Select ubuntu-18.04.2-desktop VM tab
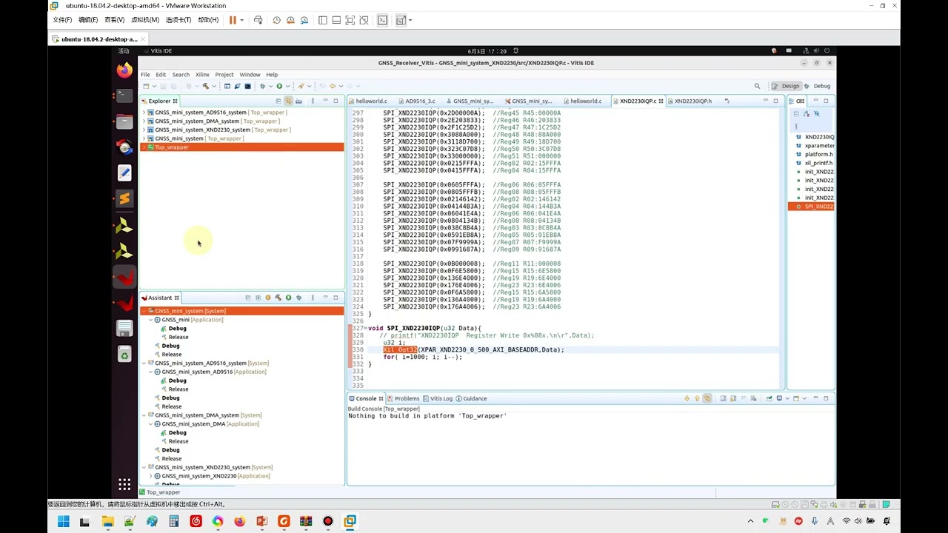This screenshot has width=948, height=533. point(99,38)
